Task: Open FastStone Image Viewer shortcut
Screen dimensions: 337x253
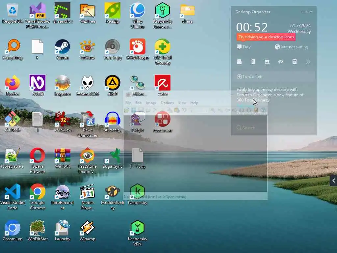Action: [x=87, y=161]
